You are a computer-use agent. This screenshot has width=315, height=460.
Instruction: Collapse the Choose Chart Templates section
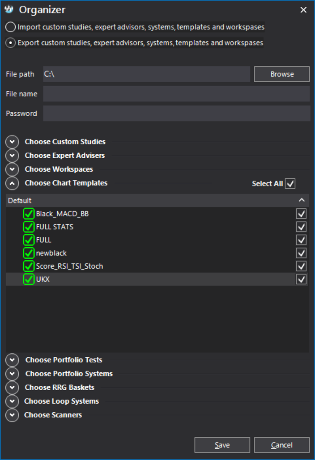(x=13, y=183)
